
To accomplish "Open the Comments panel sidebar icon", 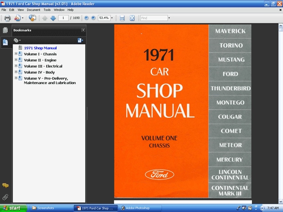I will click(5, 185).
